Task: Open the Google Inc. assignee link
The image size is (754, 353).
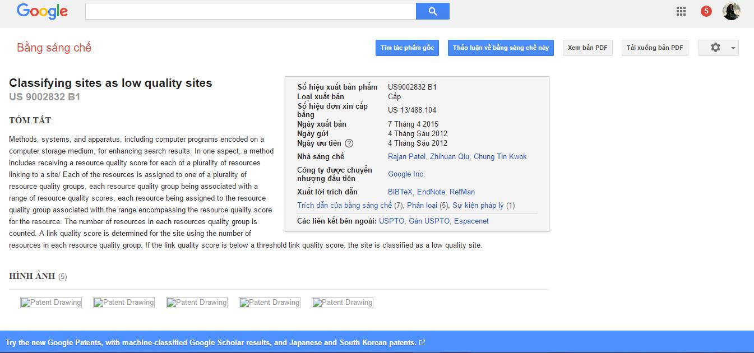Action: [x=406, y=174]
